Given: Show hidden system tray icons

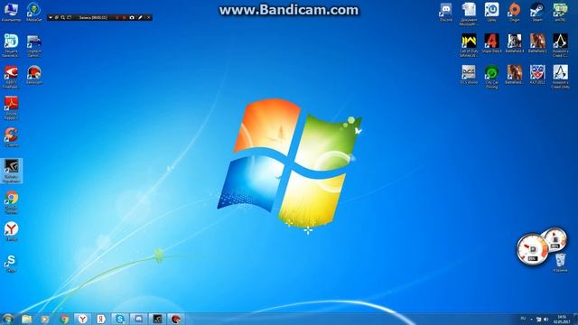Looking at the screenshot, I should (x=532, y=319).
